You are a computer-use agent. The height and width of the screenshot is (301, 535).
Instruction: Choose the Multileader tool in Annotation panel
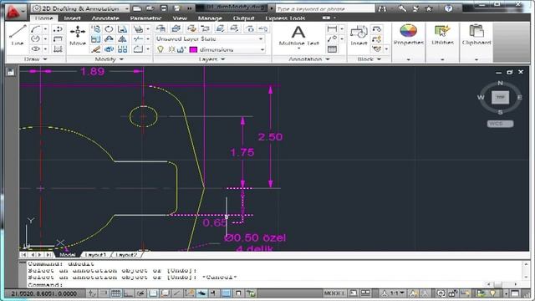tap(332, 39)
